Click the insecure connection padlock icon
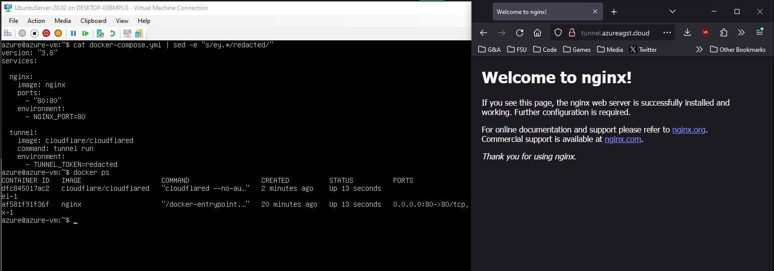Screen dimensions: 774x271 (572, 33)
